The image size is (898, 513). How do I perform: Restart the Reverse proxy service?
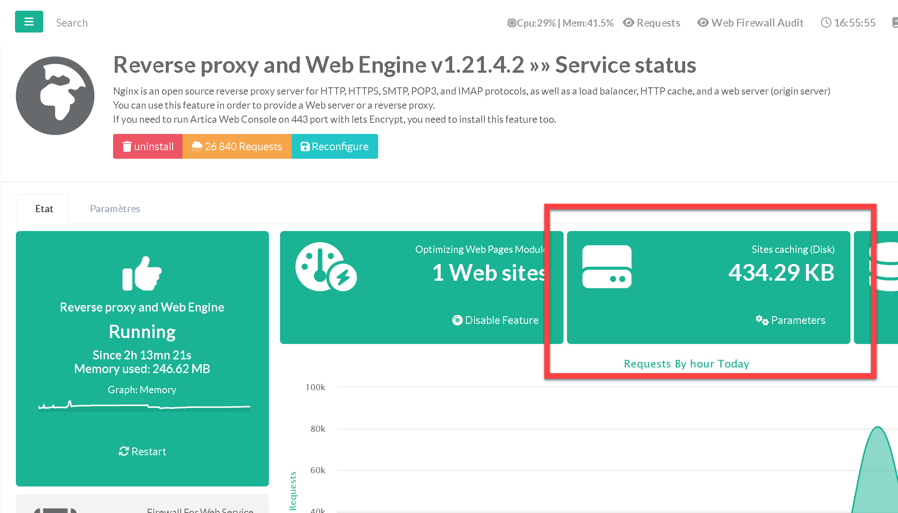point(142,451)
